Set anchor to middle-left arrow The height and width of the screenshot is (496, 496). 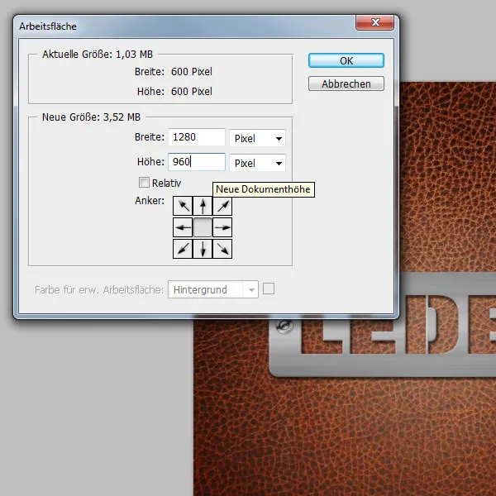click(x=182, y=227)
